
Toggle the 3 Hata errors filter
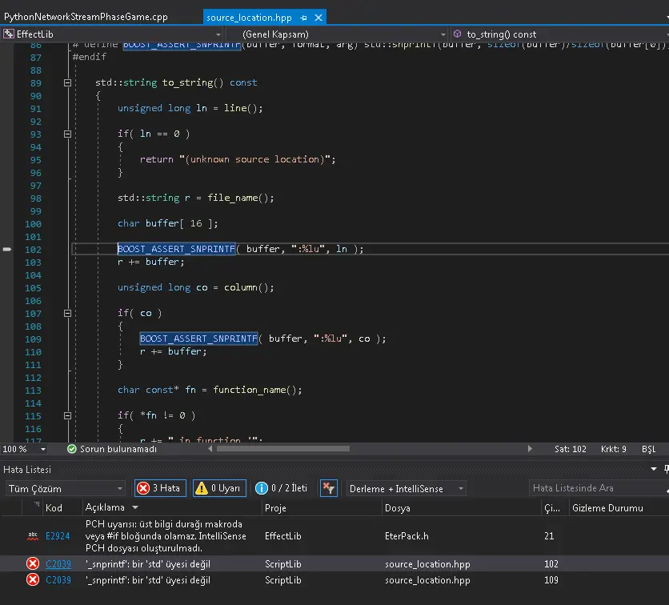click(x=160, y=488)
